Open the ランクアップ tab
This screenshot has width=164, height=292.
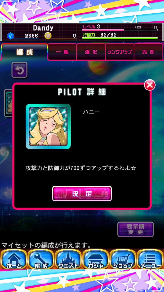(120, 52)
